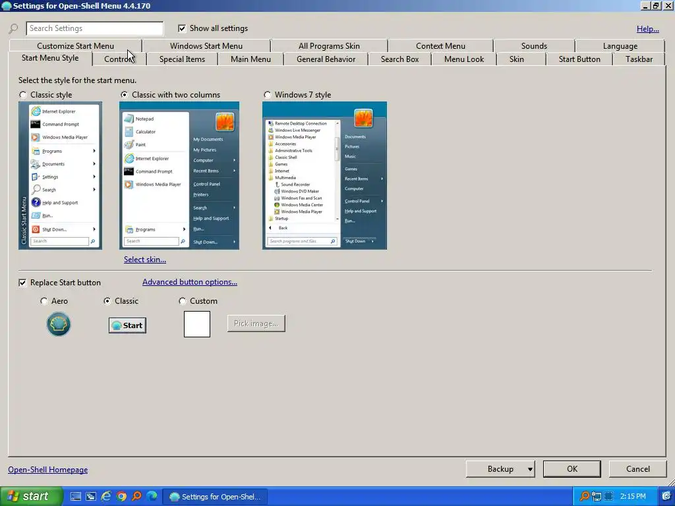Switch to the Context Menu tab
Image resolution: width=675 pixels, height=506 pixels.
coord(440,46)
